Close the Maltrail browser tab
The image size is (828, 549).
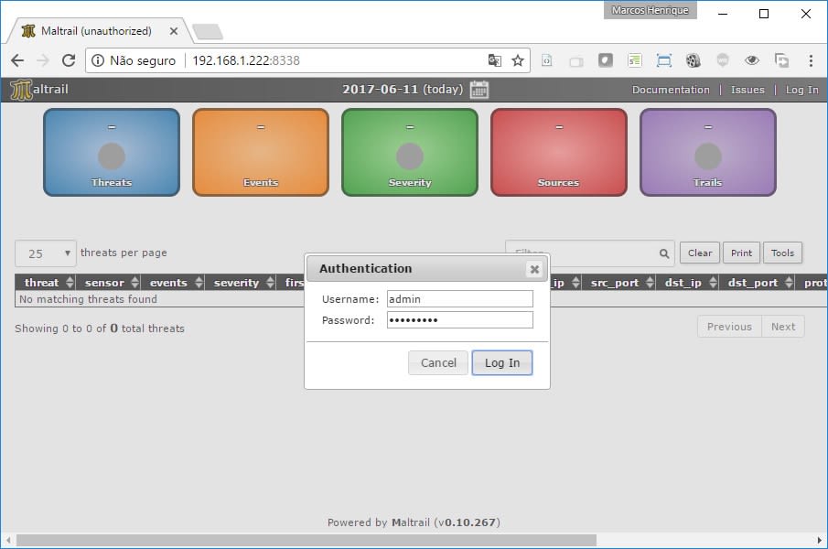[173, 31]
